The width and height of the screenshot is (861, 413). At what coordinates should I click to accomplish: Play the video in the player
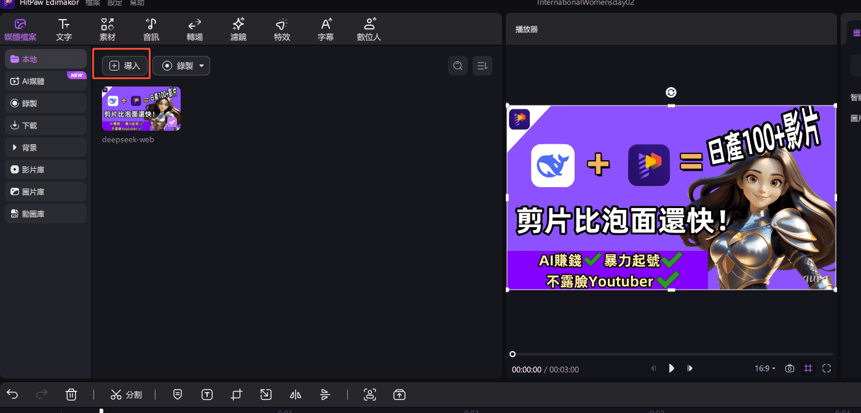(x=671, y=368)
